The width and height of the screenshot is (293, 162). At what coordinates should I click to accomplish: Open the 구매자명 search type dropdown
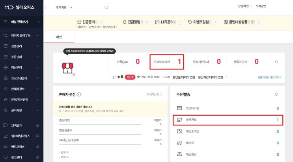click(x=64, y=7)
